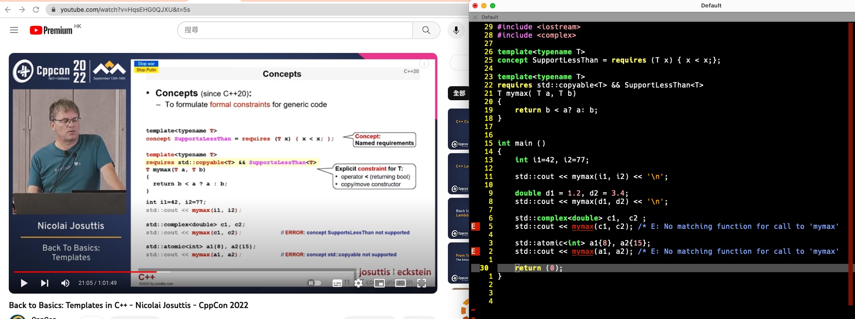Zoom the Default terminal window (green button)

pos(493,6)
